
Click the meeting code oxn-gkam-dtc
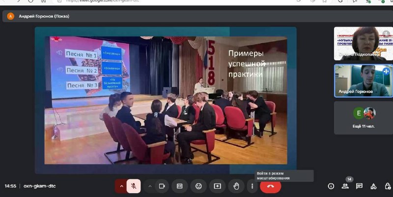pyautogui.click(x=40, y=186)
